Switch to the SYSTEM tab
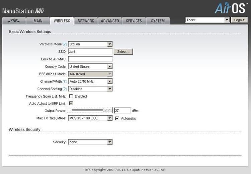Image resolution: width=251 pixels, height=174 pixels. coord(158,21)
